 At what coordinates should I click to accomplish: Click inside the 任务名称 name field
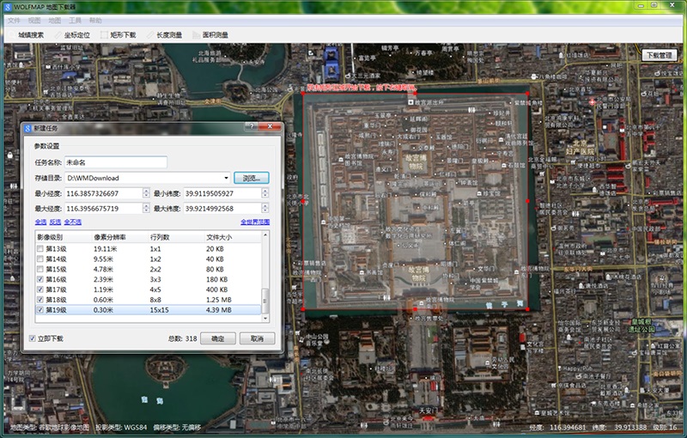click(x=116, y=162)
